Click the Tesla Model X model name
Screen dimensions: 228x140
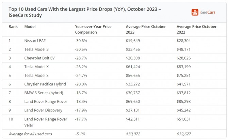tap(37, 67)
